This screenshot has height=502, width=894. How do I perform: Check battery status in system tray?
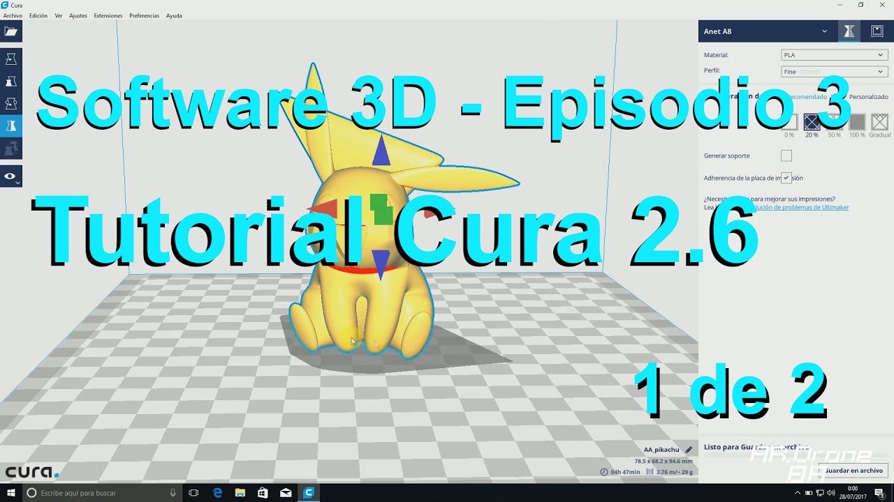tap(809, 493)
